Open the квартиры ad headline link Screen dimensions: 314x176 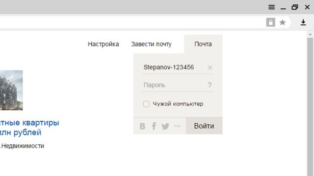[x=29, y=127]
